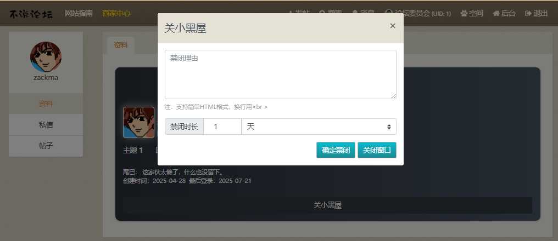Click the 退出 logout icon link
The height and width of the screenshot is (241, 558).
[x=536, y=14]
